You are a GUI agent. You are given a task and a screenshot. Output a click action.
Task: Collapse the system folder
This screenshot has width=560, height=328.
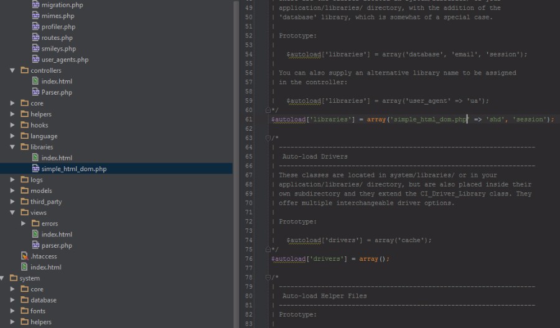pyautogui.click(x=2, y=278)
